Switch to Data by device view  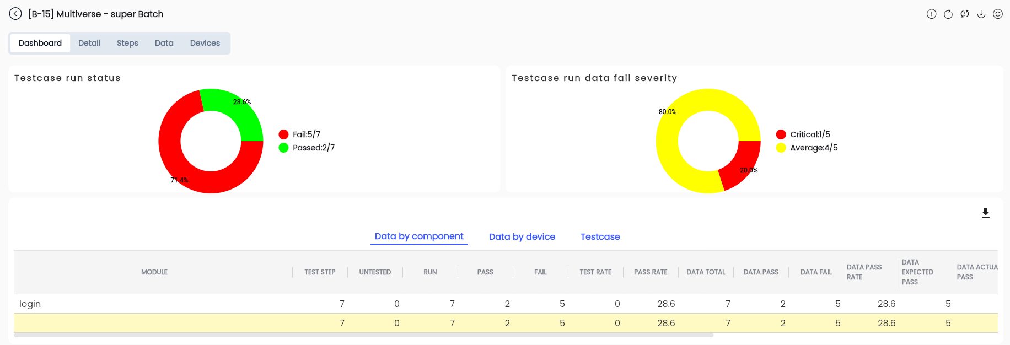pyautogui.click(x=522, y=237)
